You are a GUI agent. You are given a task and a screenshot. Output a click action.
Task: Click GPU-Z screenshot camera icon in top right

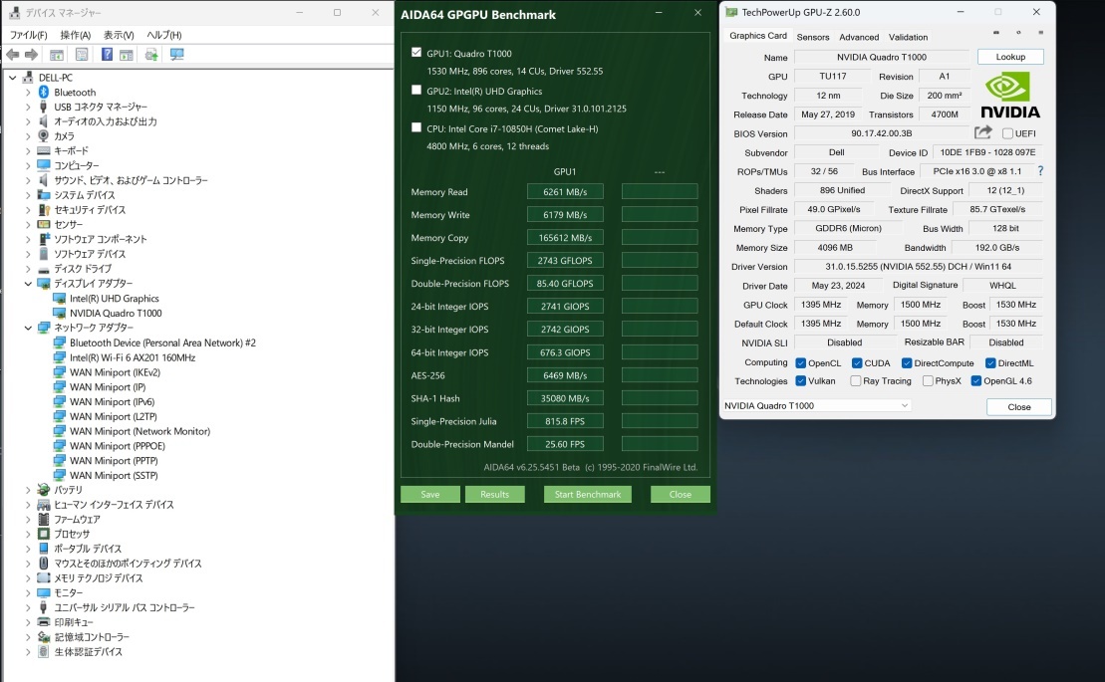tap(995, 33)
